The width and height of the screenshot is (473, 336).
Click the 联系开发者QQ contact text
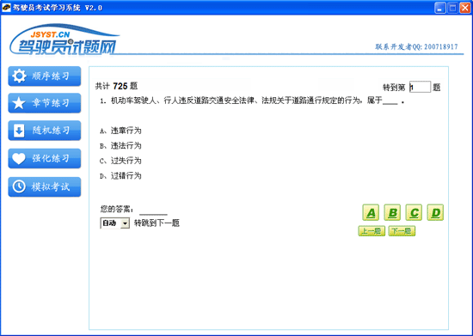[x=416, y=46]
